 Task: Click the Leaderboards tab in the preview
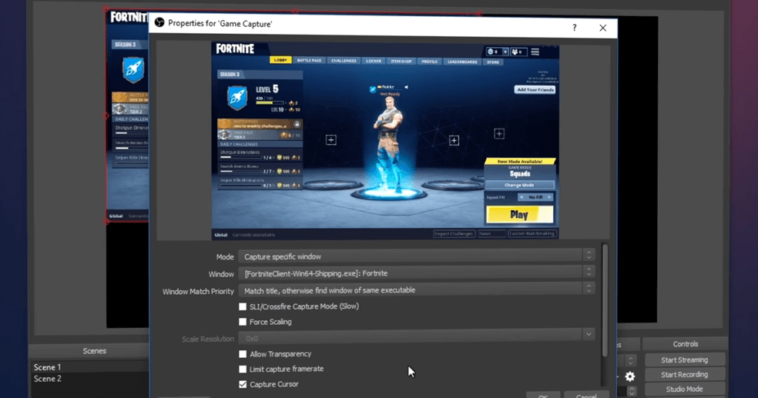(x=462, y=62)
